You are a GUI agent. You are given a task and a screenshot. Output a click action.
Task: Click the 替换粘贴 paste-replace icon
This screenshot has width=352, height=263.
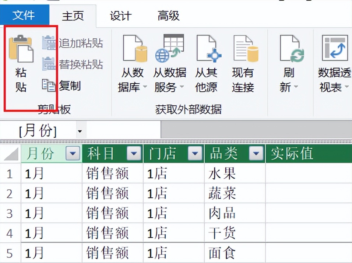coord(49,64)
